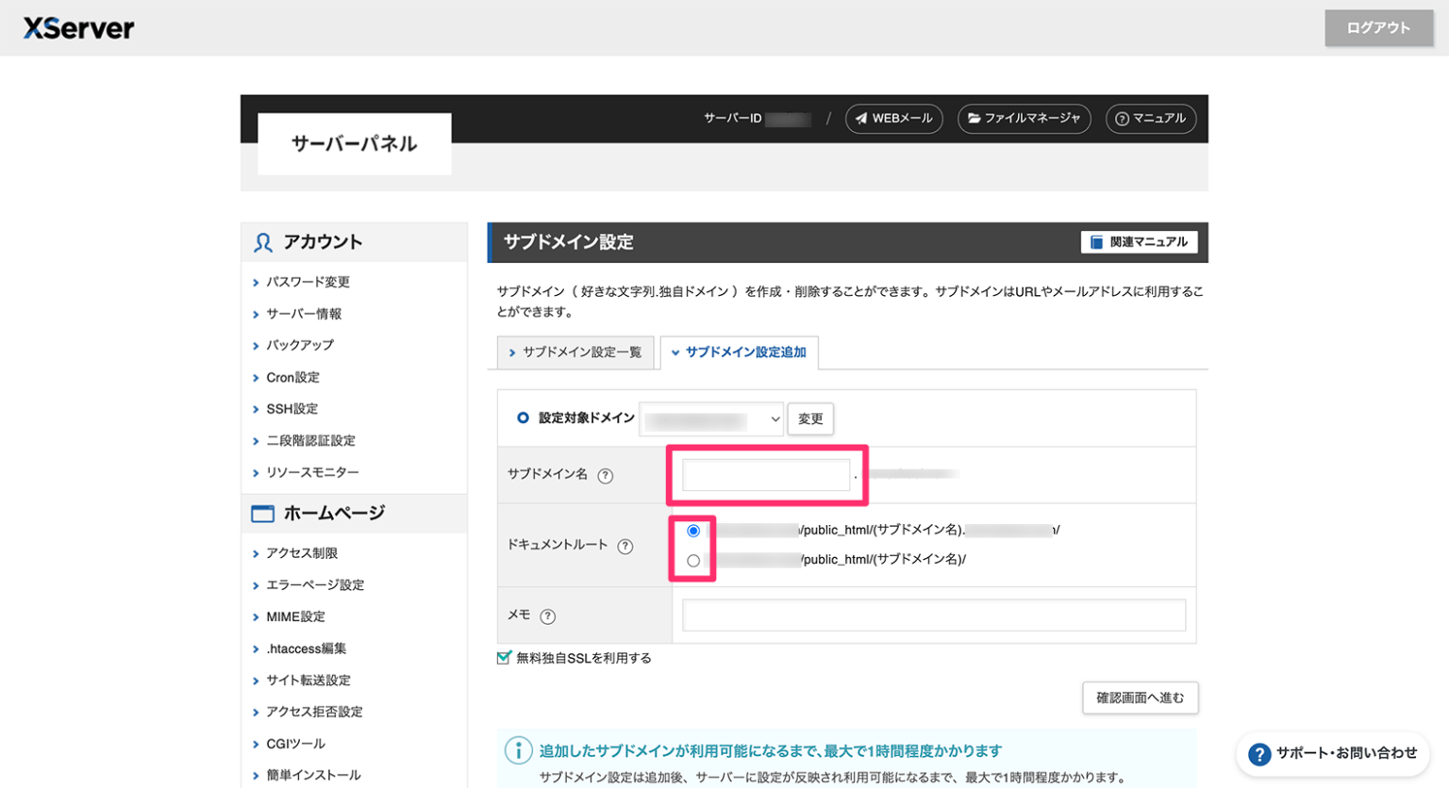Click help icon beside ドキュメントルート
The image size is (1449, 788).
click(625, 547)
